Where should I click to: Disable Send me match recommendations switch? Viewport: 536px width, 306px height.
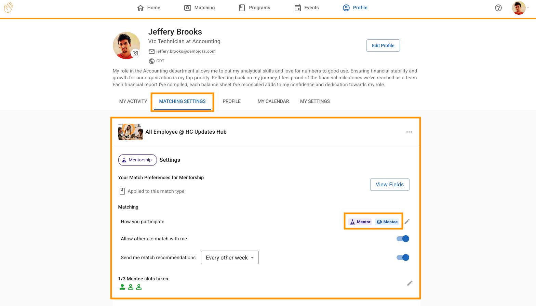[403, 257]
